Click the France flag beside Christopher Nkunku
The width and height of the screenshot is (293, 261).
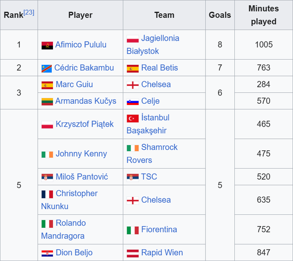(x=47, y=194)
